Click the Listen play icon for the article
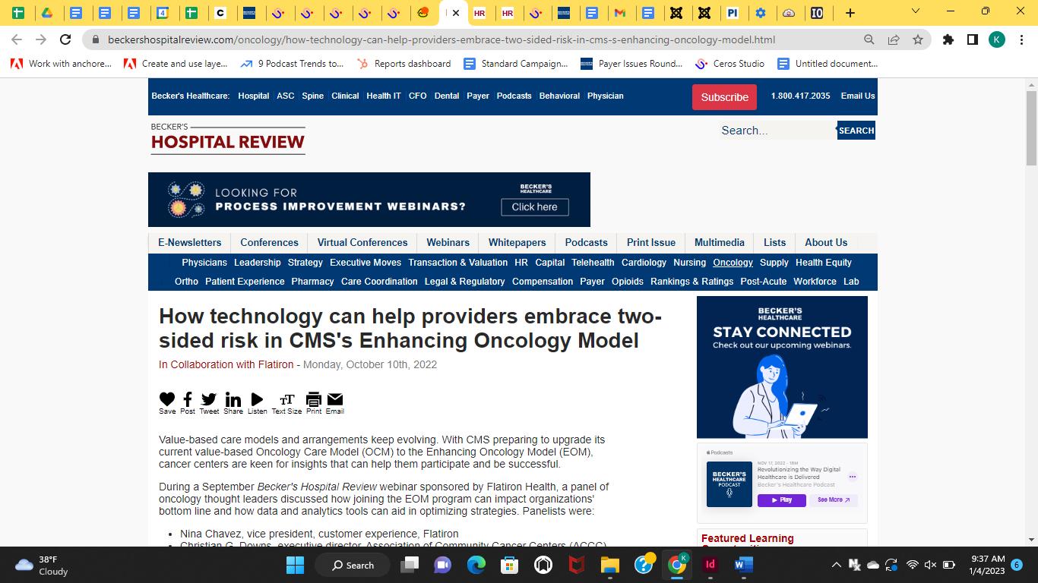Viewport: 1038px width, 583px height. pos(257,399)
